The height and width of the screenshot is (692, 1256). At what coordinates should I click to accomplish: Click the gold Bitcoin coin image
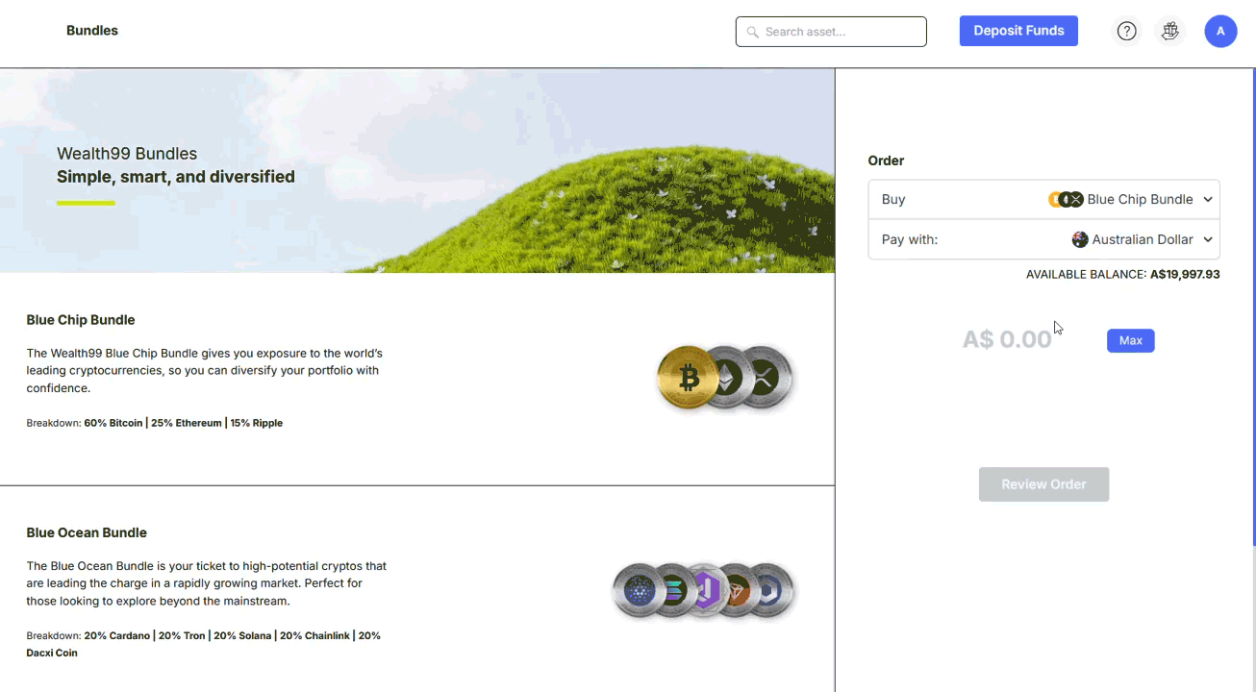[x=688, y=378]
